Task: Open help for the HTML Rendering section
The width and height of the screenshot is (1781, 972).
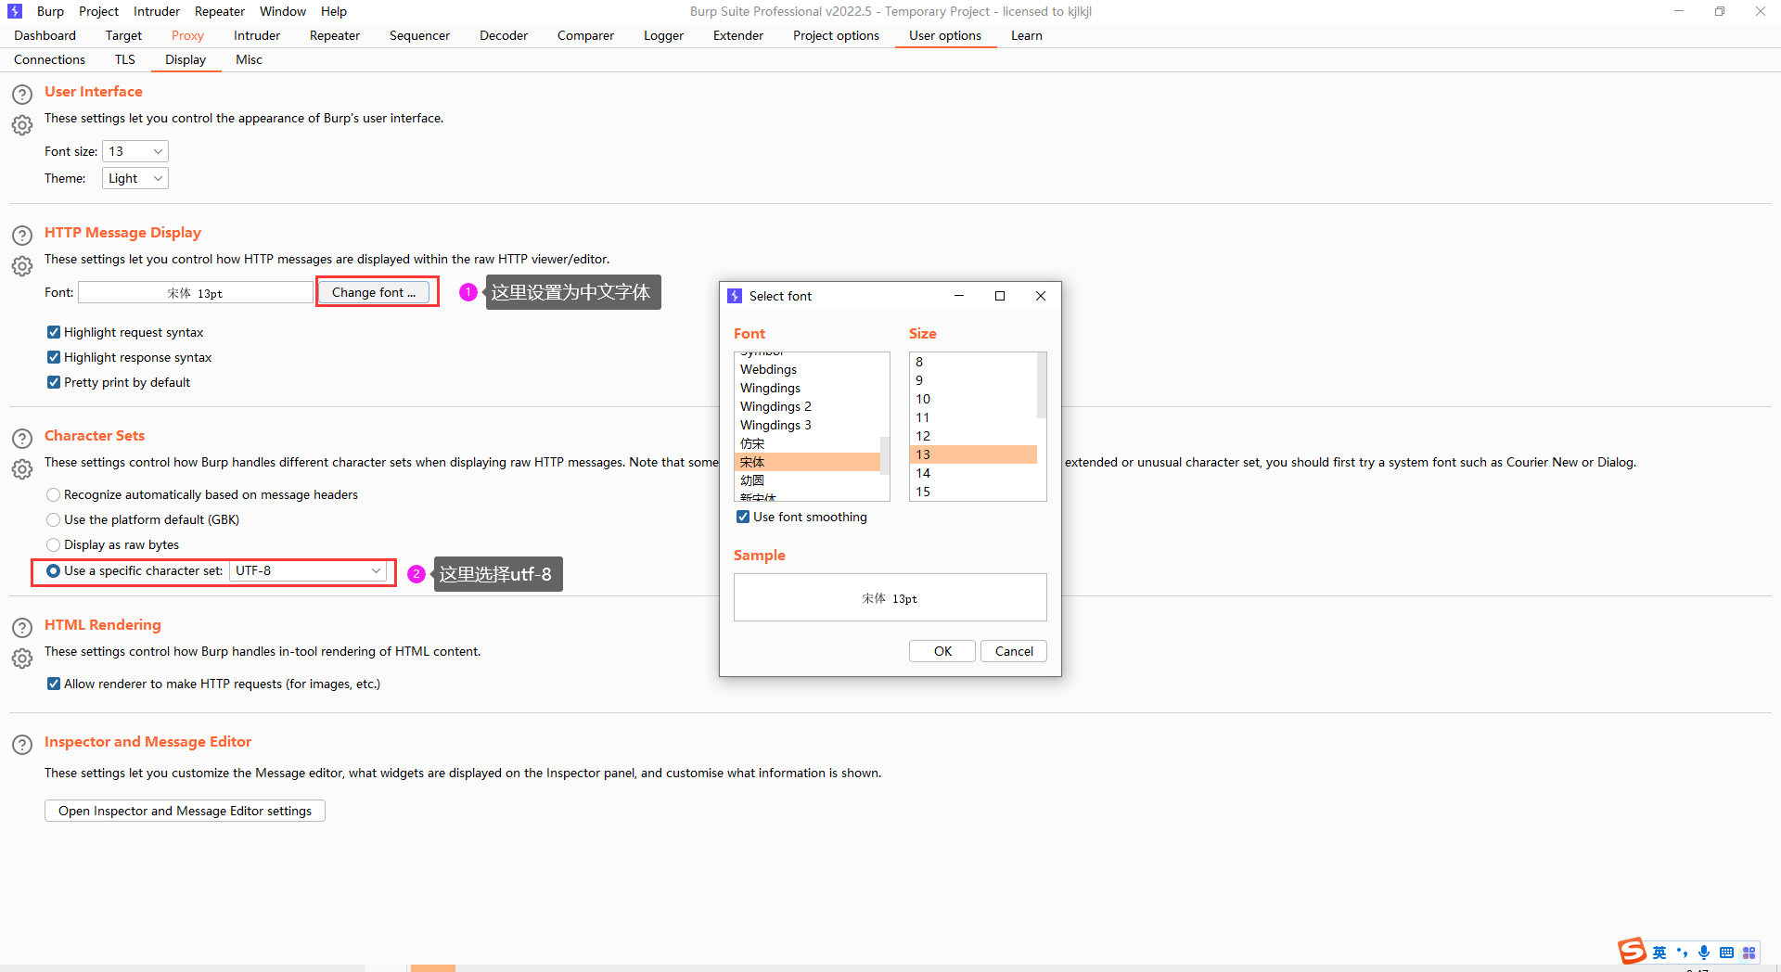Action: tap(22, 628)
